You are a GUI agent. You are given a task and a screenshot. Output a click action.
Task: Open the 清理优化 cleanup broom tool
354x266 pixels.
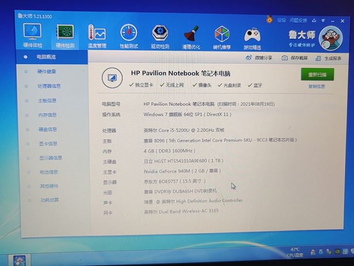[191, 38]
